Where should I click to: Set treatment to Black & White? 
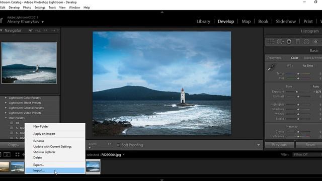click(313, 58)
